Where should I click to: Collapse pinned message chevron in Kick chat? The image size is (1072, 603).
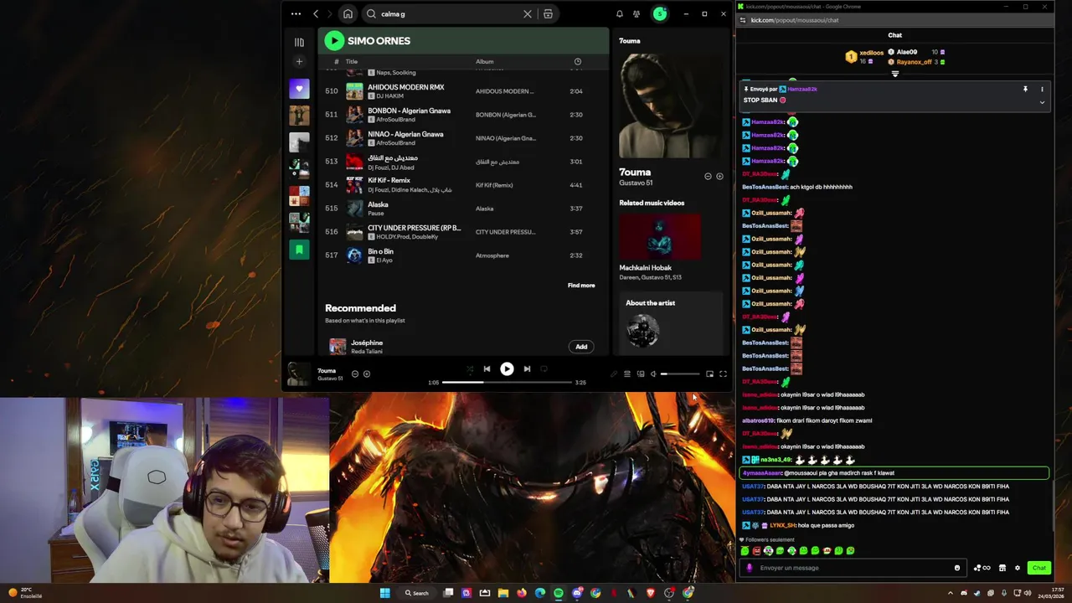click(x=1042, y=102)
